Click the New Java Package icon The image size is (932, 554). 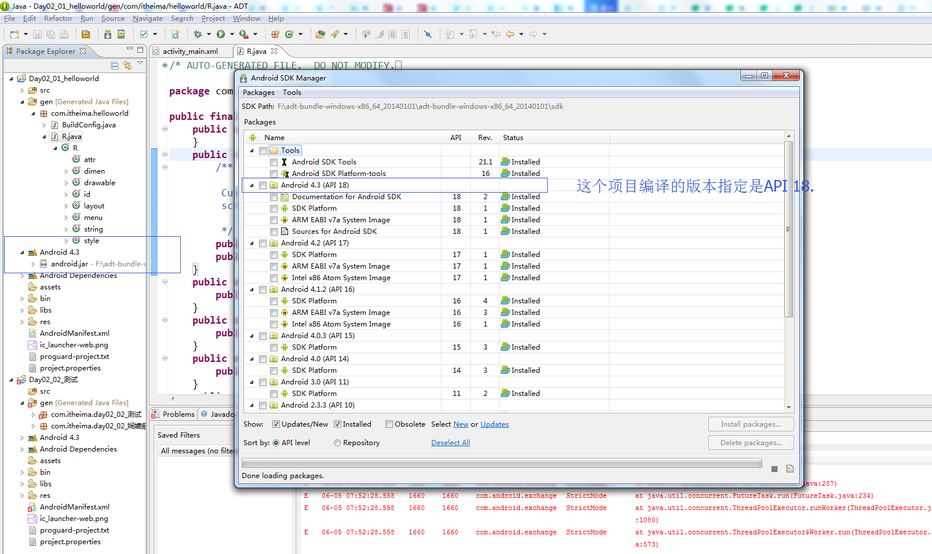(x=275, y=34)
